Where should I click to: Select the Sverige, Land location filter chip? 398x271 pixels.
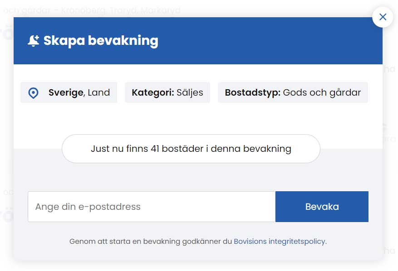[69, 92]
